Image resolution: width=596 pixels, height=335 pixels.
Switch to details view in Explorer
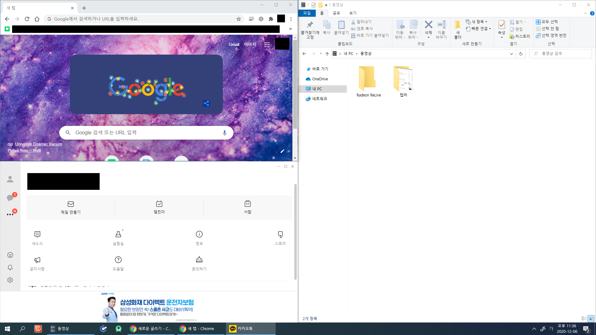coord(584,319)
